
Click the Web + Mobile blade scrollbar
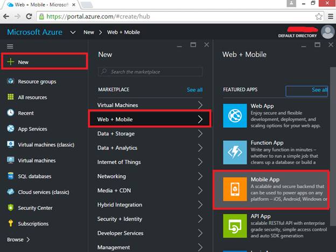pos(333,147)
